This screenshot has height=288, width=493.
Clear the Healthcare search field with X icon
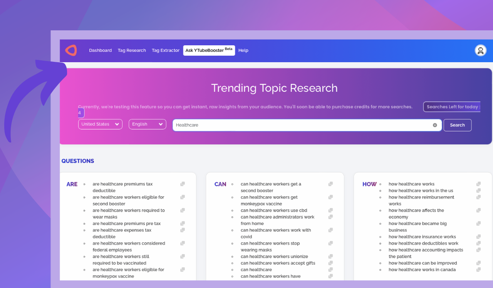point(435,125)
